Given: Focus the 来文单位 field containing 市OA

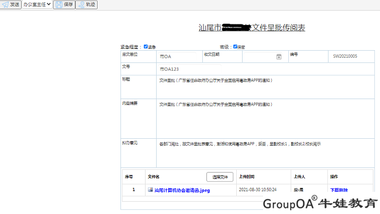Looking at the screenshot, I should (x=177, y=57).
